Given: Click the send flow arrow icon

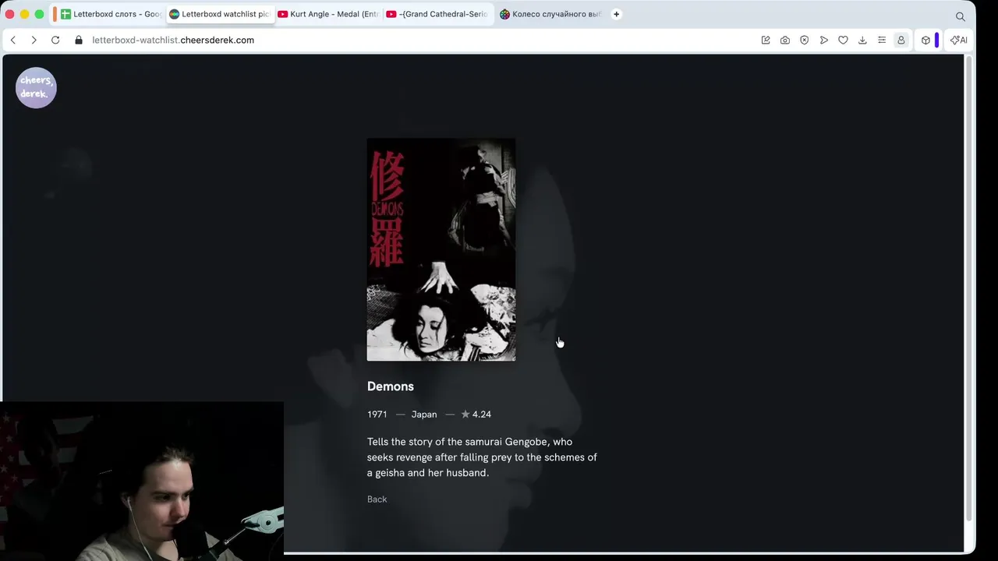Looking at the screenshot, I should pos(824,40).
